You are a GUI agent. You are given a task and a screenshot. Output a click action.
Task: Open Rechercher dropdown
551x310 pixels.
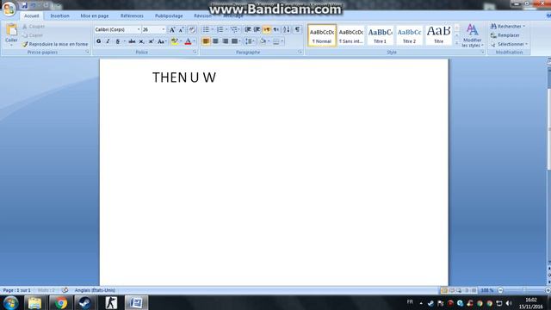523,27
